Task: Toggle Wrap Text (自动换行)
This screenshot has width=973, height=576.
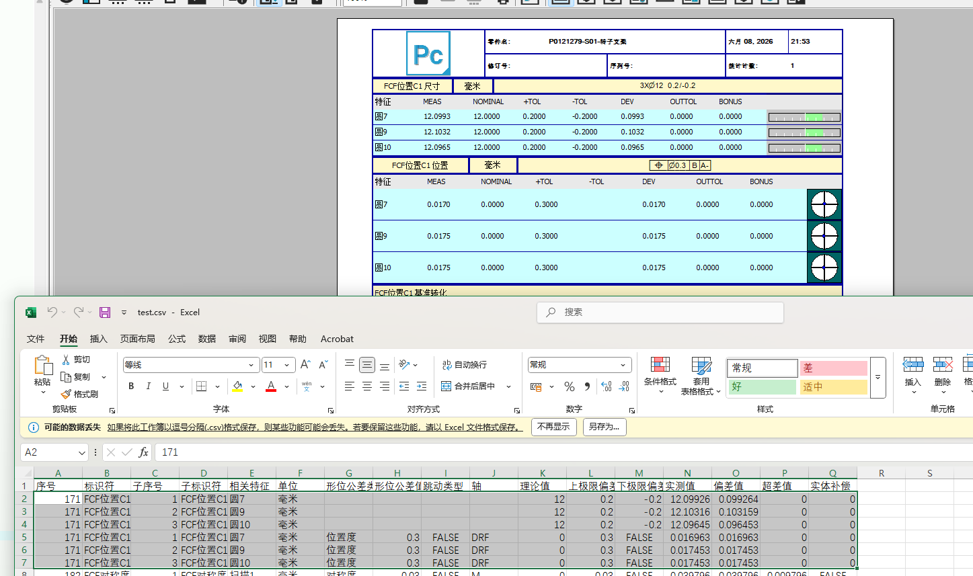Action: point(465,364)
